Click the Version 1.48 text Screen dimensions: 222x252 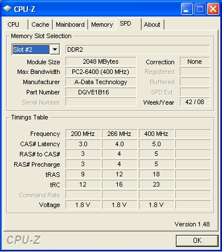pos(192,224)
